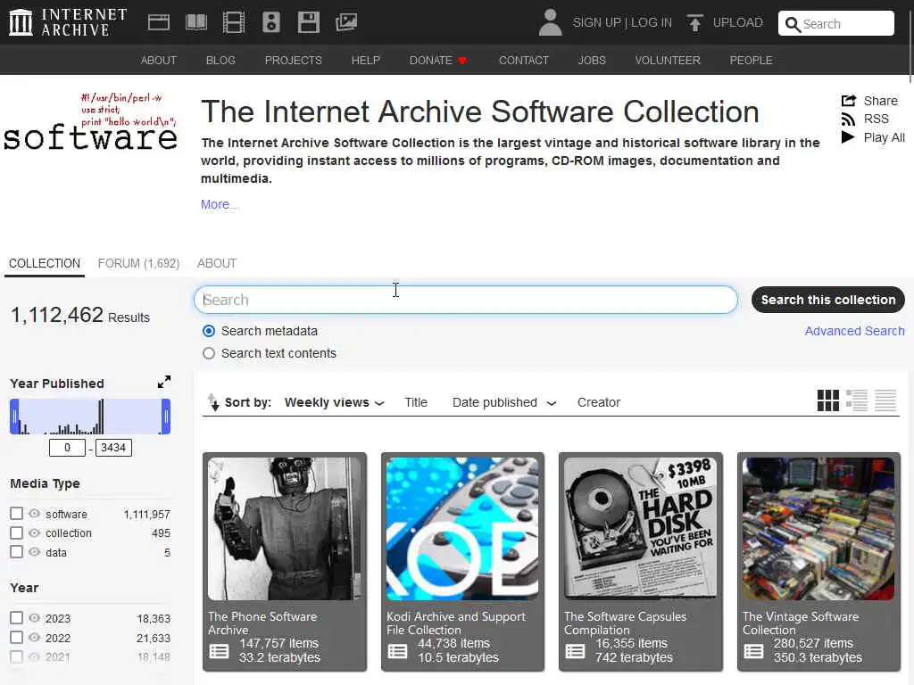
Task: Click the Play All triangle icon
Action: click(x=848, y=137)
